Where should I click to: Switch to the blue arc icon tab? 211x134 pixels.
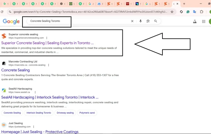99,4
